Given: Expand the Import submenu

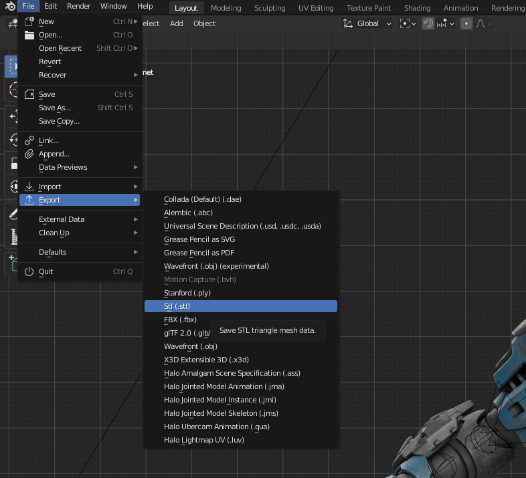Looking at the screenshot, I should [80, 187].
